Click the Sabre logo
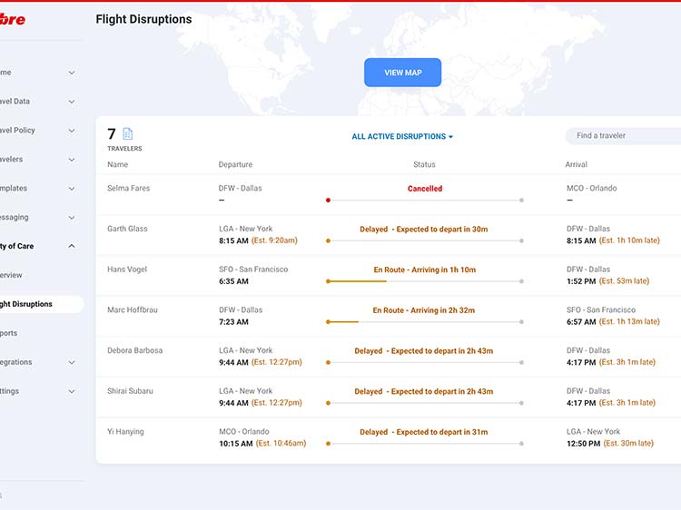Viewport: 681px width, 510px height. [12, 19]
